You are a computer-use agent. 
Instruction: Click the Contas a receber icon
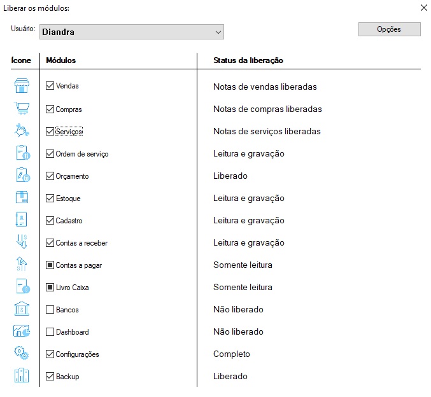click(x=22, y=242)
